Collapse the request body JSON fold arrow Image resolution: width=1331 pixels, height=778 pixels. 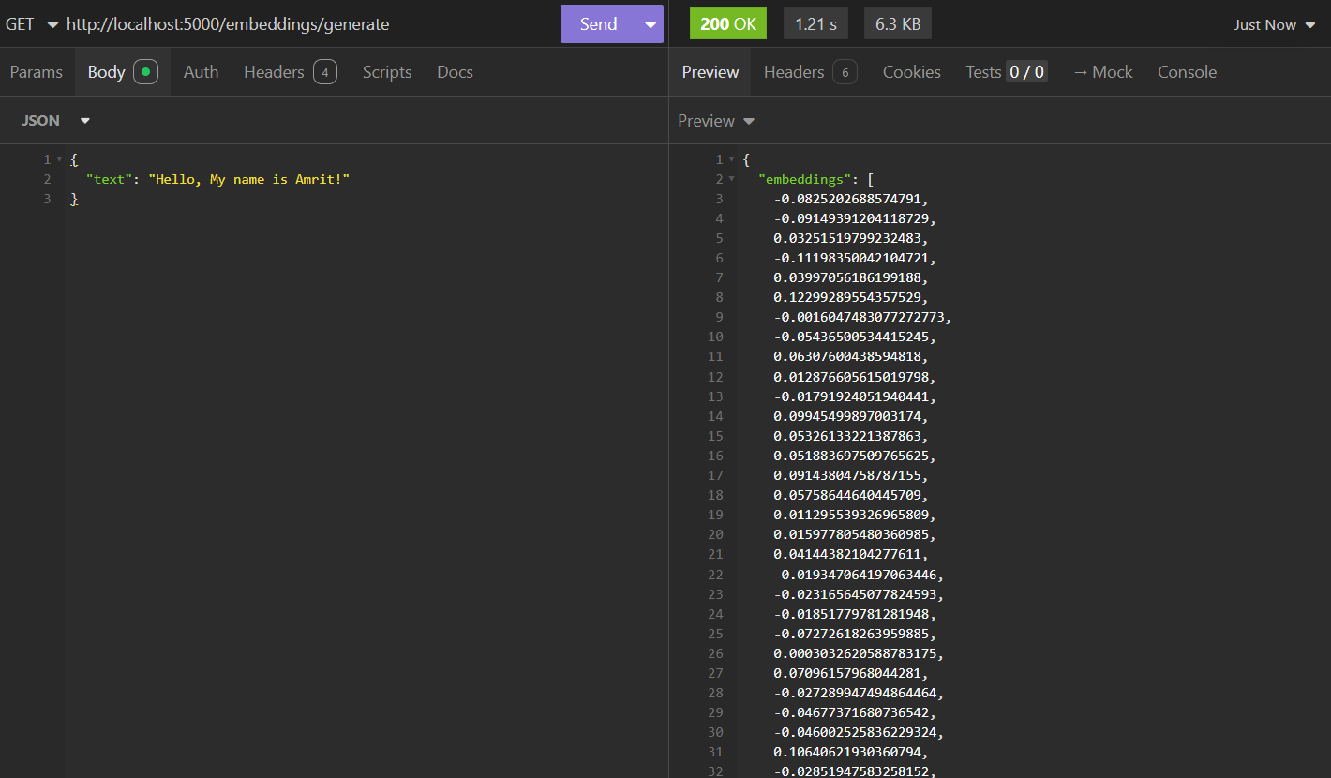point(59,159)
